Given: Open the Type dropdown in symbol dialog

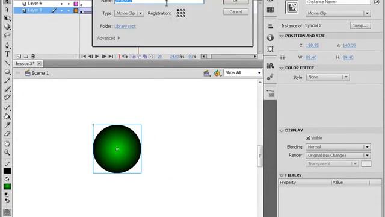Looking at the screenshot, I should (x=129, y=13).
